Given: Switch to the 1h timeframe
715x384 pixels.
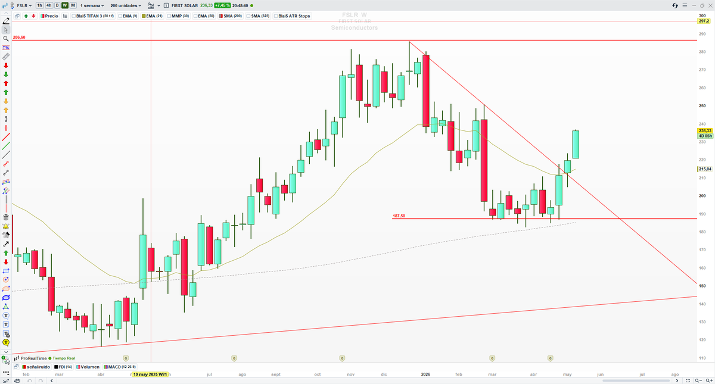Looking at the screenshot, I should (x=39, y=5).
